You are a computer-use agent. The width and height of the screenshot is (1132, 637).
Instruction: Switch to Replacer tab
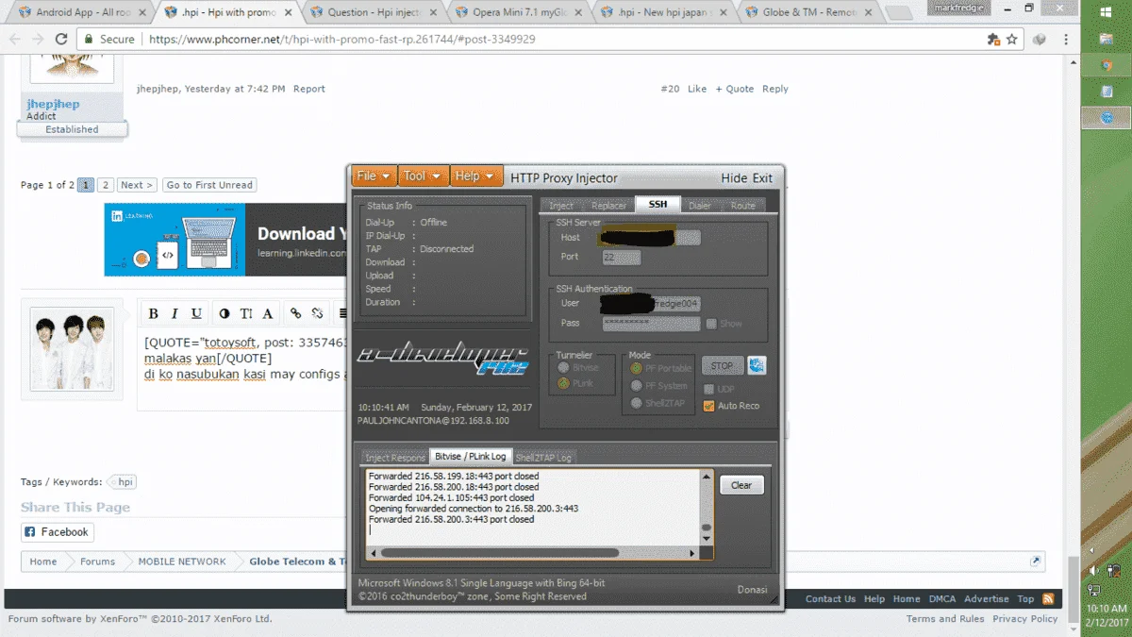pyautogui.click(x=608, y=205)
